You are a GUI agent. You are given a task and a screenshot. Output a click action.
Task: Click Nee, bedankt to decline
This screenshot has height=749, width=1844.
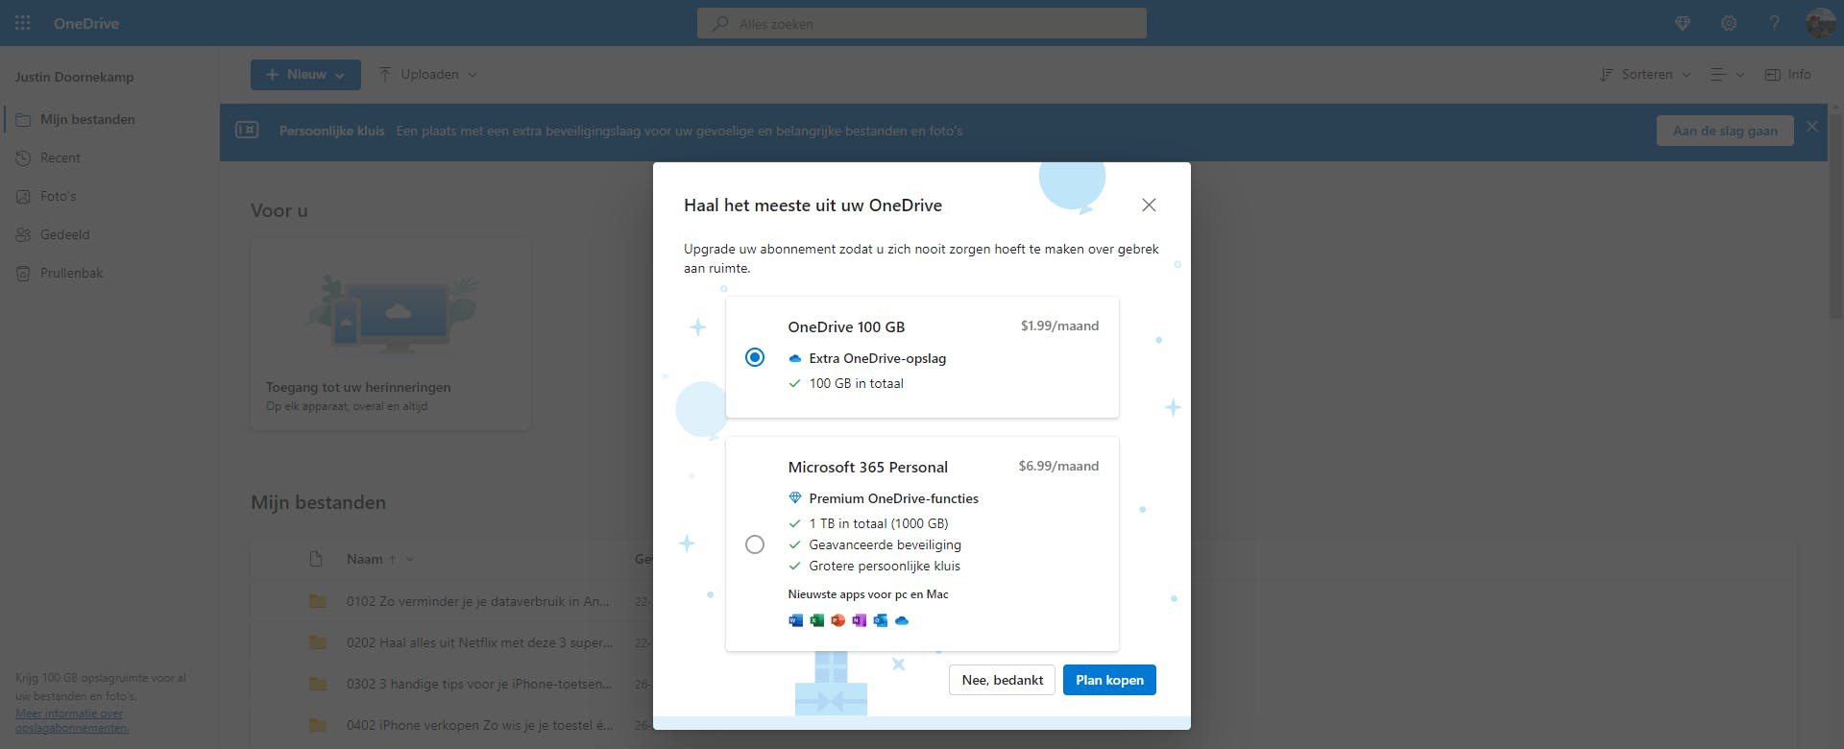click(x=1002, y=680)
